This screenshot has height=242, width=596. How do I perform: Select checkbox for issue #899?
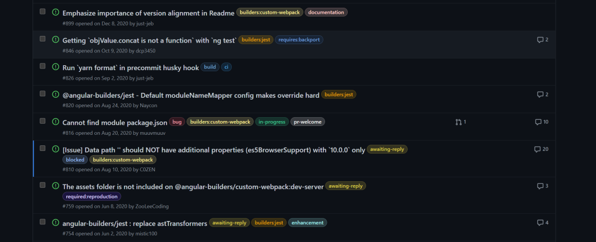(42, 12)
